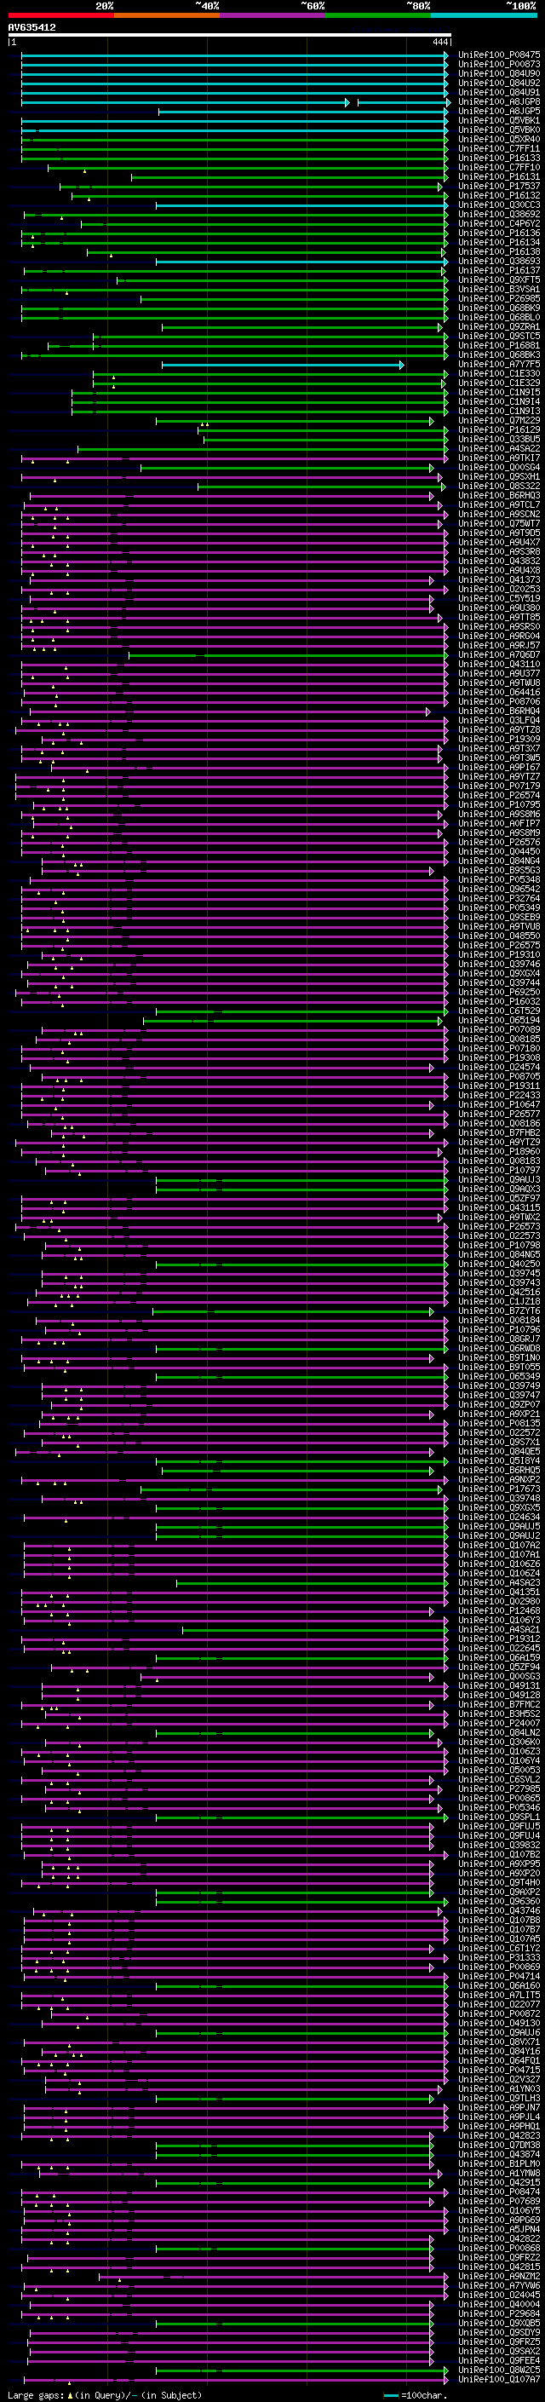The image size is (545, 2402).
Task: Select hit UniRef100_P00873
Action: (499, 65)
